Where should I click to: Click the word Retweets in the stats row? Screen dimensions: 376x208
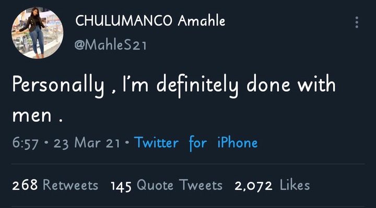(x=70, y=185)
